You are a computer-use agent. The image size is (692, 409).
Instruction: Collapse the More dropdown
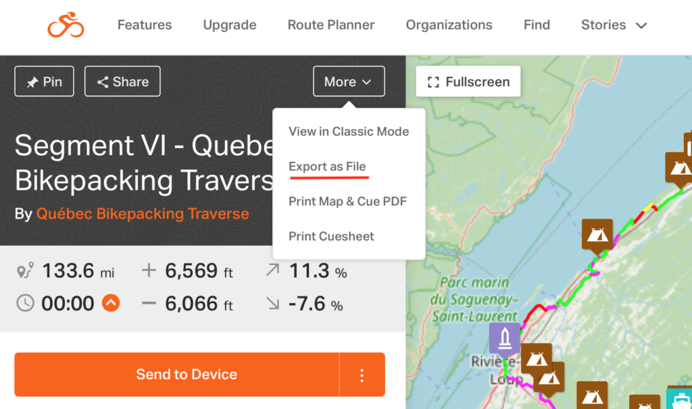tap(349, 82)
